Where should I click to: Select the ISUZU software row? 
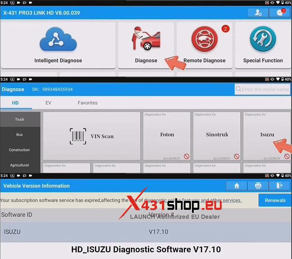[x=146, y=232]
